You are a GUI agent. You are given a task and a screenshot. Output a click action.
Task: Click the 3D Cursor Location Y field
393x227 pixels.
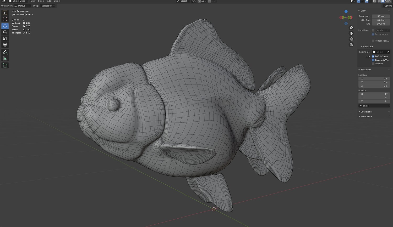pyautogui.click(x=374, y=82)
